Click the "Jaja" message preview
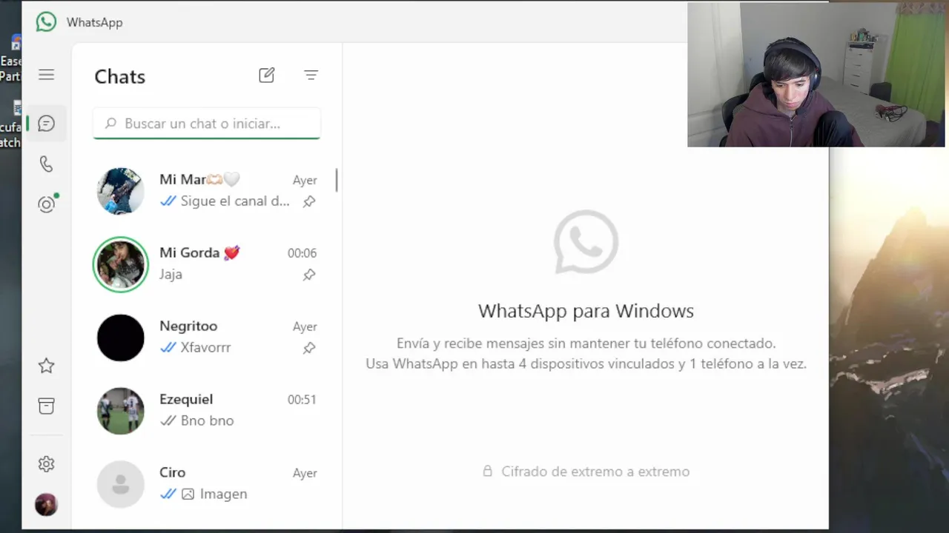The image size is (949, 533). coord(171,275)
